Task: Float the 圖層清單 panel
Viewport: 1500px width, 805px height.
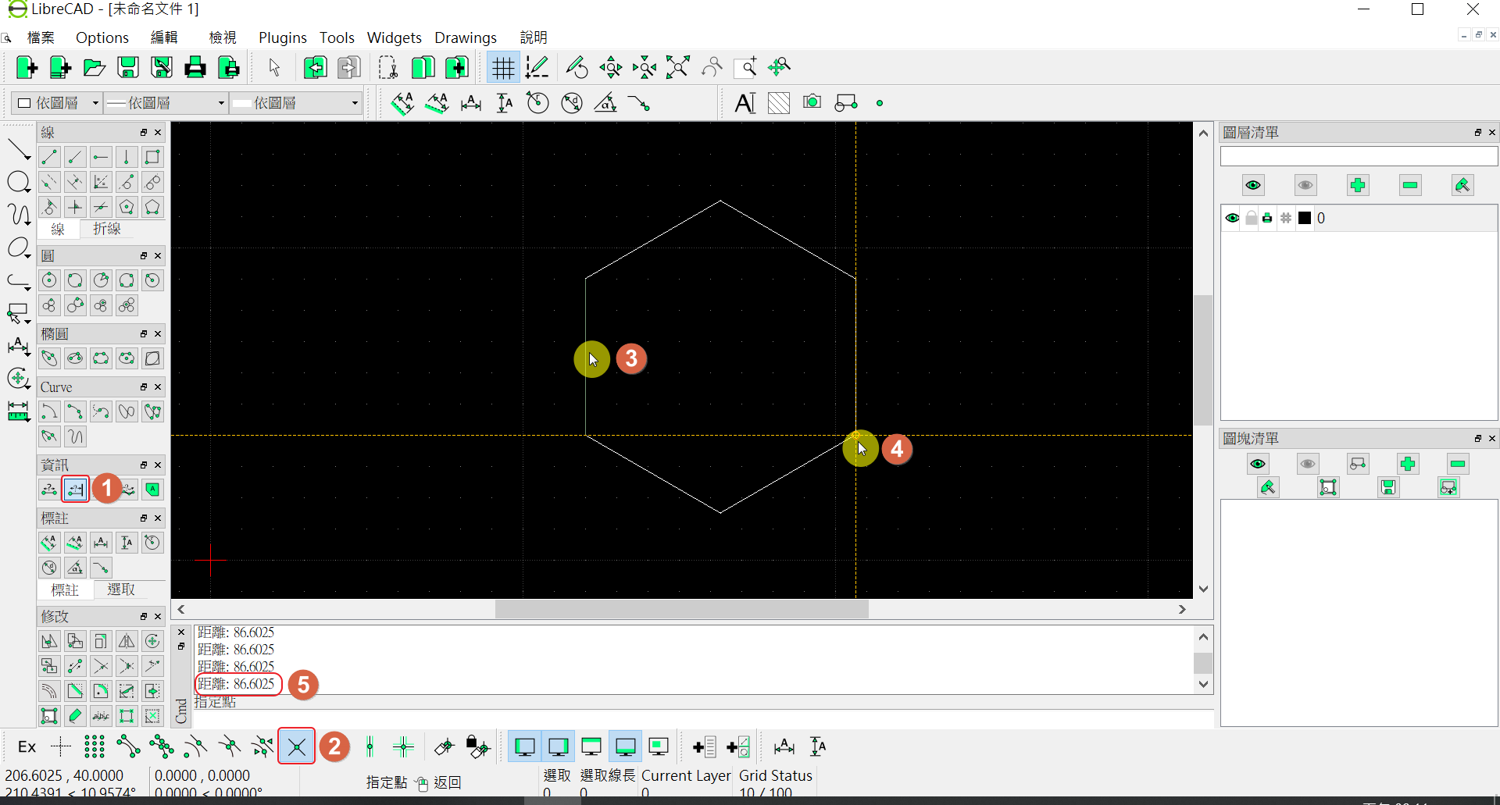Action: (x=1478, y=133)
